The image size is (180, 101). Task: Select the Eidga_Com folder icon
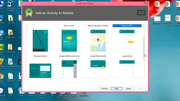pyautogui.click(x=11, y=34)
